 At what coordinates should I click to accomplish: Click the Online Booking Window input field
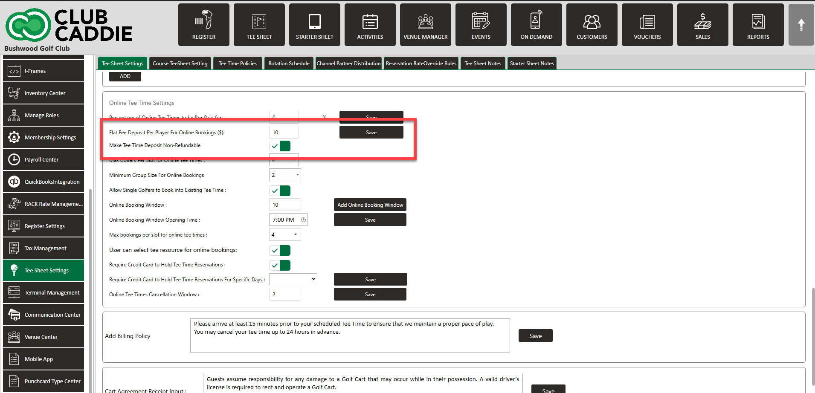[x=285, y=205]
